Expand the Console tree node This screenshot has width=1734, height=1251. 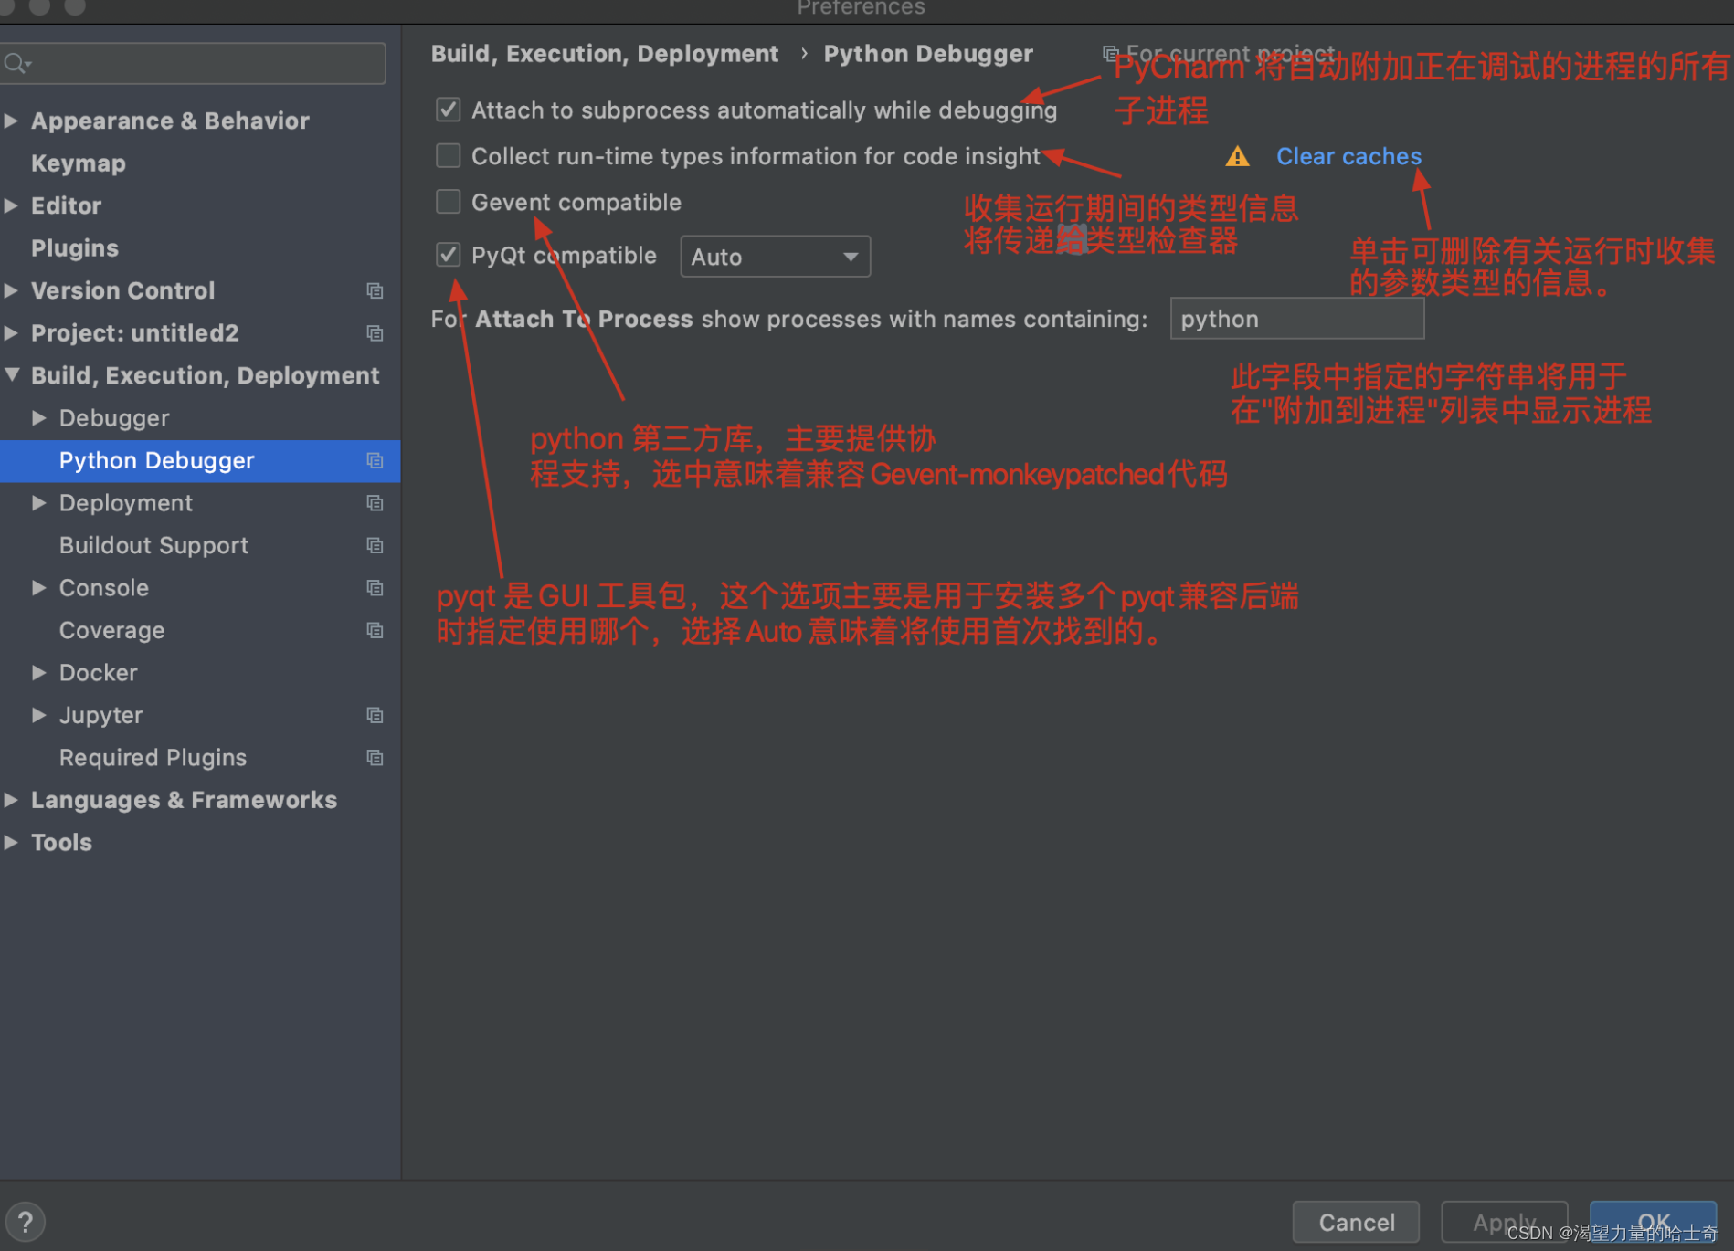(38, 587)
